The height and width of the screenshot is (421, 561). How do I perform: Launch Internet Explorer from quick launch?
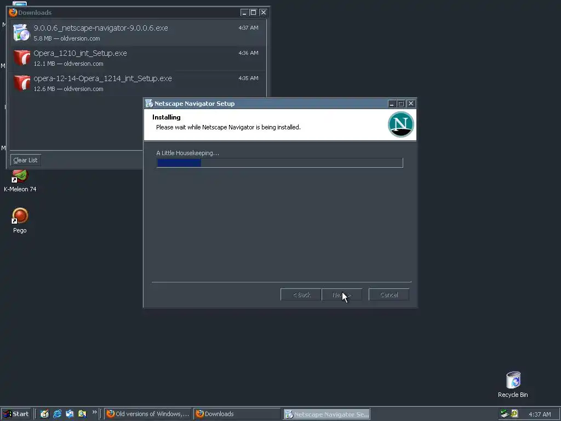(57, 414)
